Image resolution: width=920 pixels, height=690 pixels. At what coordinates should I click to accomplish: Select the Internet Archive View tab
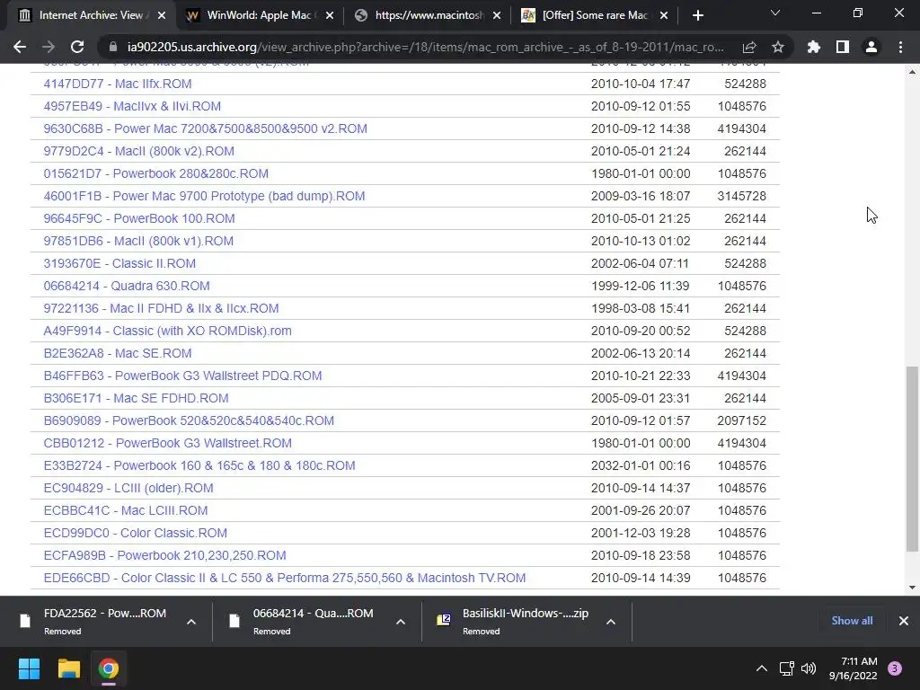tap(91, 16)
